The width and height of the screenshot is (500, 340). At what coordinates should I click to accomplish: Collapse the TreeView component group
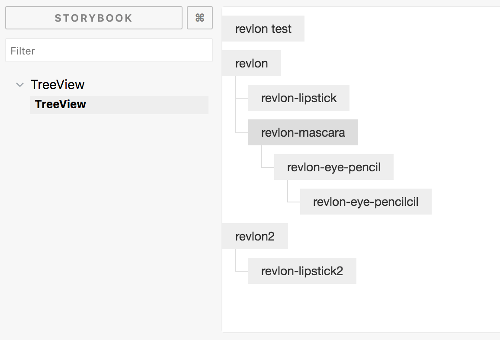pyautogui.click(x=19, y=85)
